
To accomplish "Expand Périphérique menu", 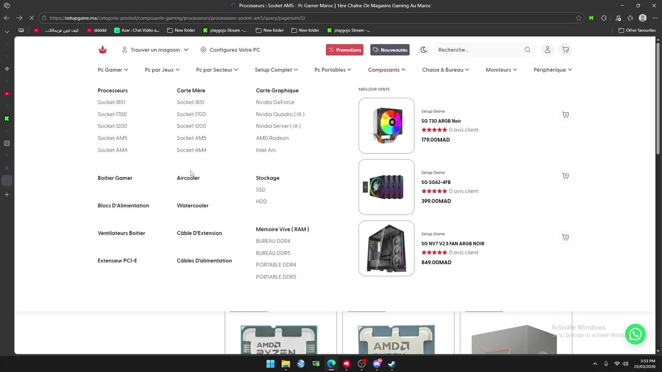I will (x=552, y=70).
